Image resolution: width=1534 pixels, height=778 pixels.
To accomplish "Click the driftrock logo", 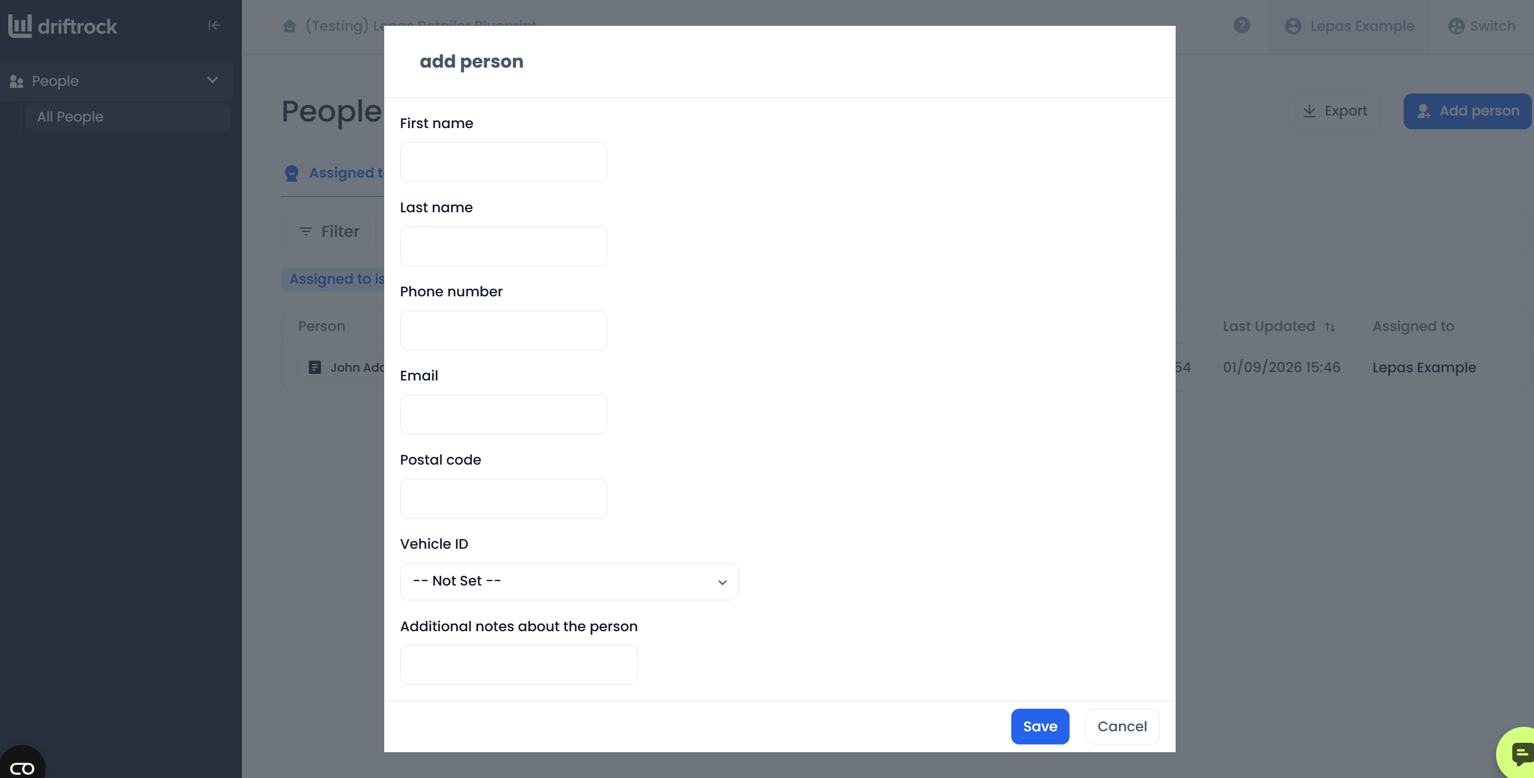I will click(x=63, y=26).
